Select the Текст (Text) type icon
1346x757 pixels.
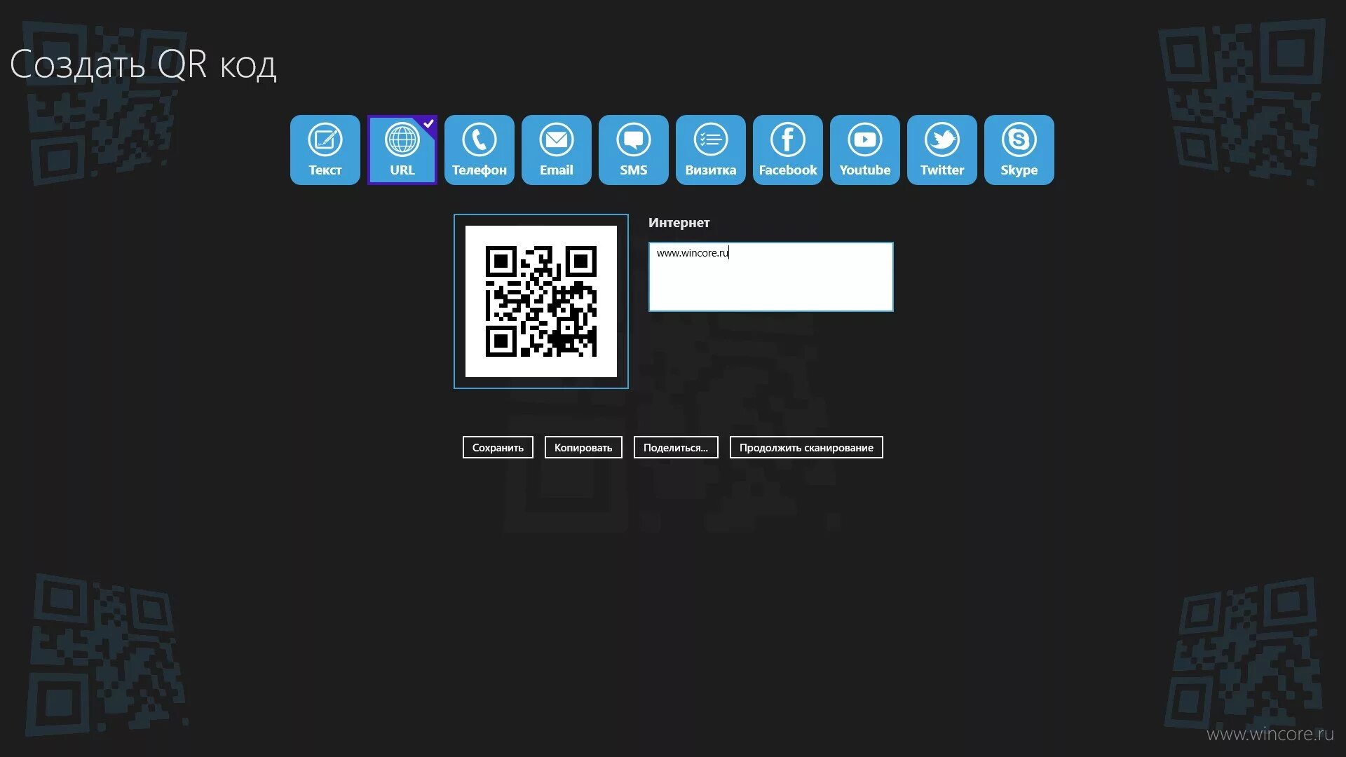(325, 148)
